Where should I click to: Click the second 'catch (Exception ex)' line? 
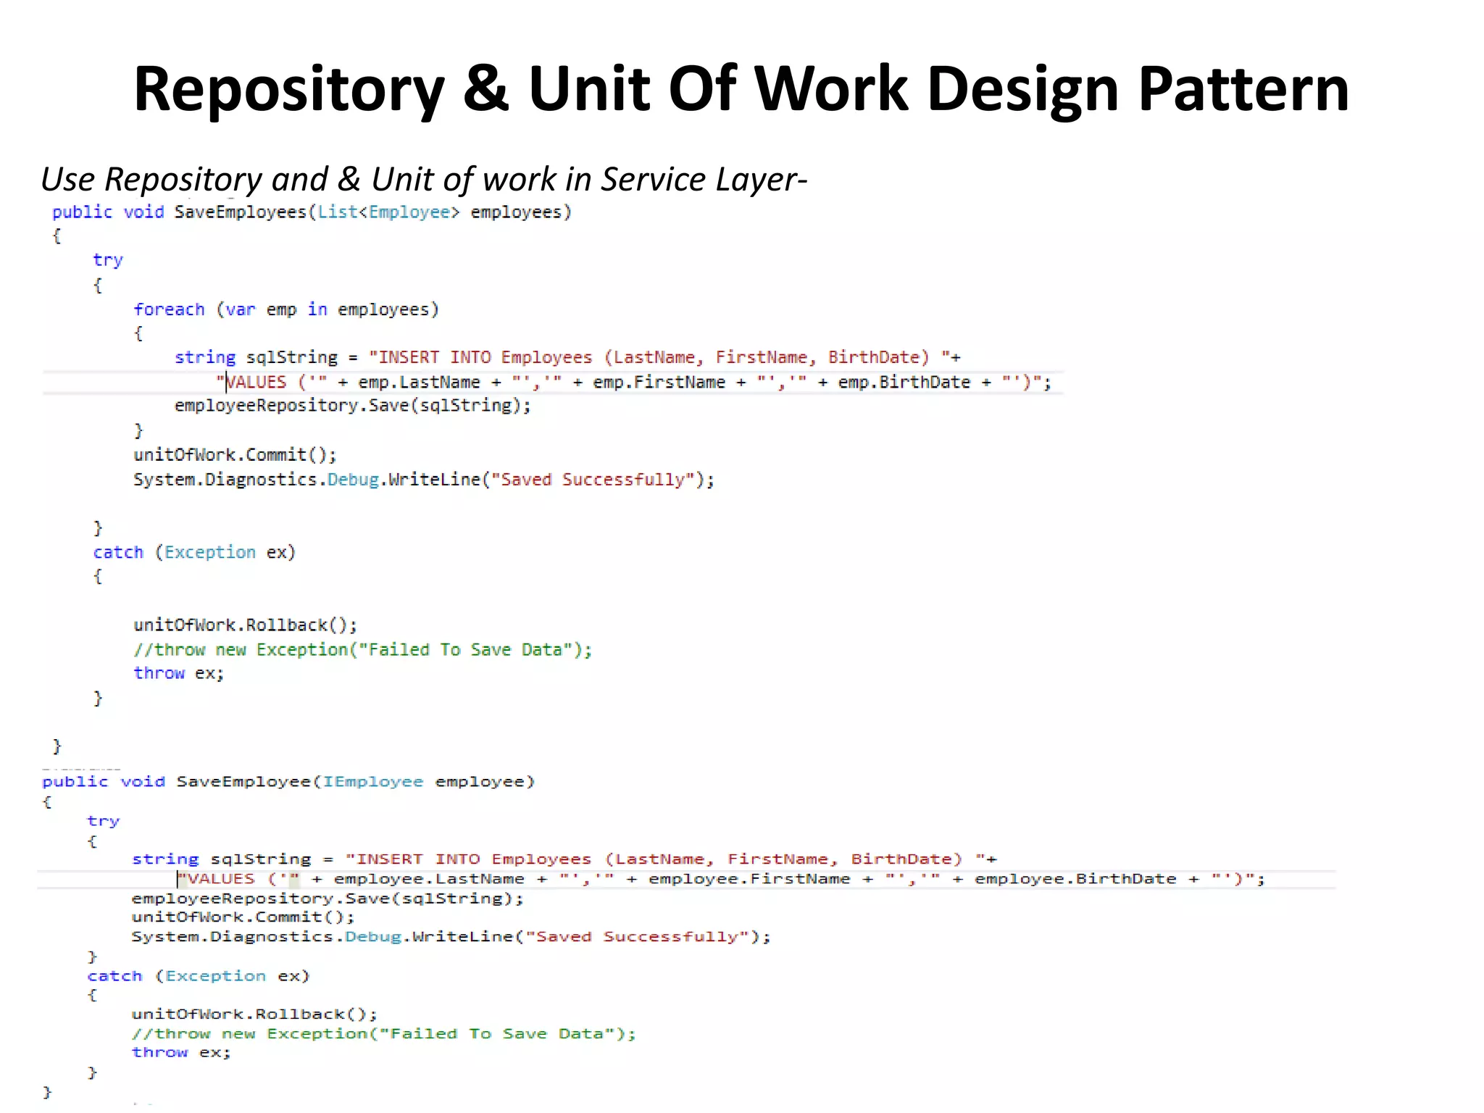coord(199,976)
